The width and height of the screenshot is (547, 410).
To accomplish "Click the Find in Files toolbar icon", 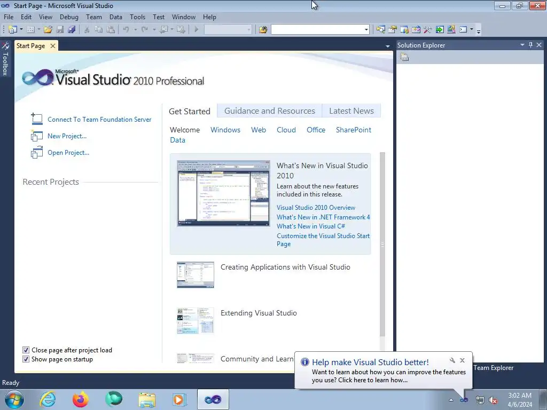I will [263, 30].
